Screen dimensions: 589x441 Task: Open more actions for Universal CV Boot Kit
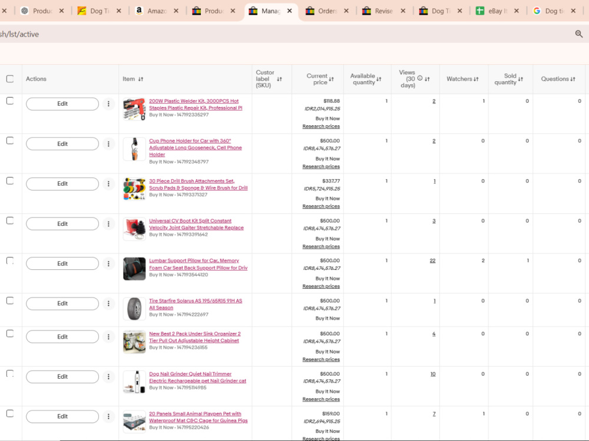click(x=108, y=224)
